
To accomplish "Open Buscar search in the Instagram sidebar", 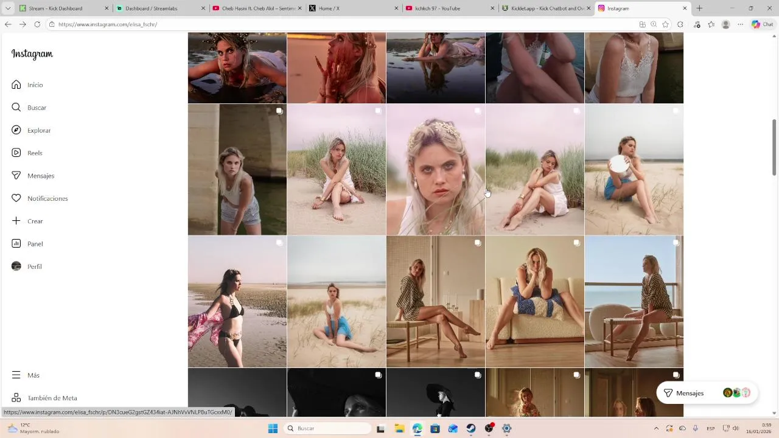I will pos(29,108).
